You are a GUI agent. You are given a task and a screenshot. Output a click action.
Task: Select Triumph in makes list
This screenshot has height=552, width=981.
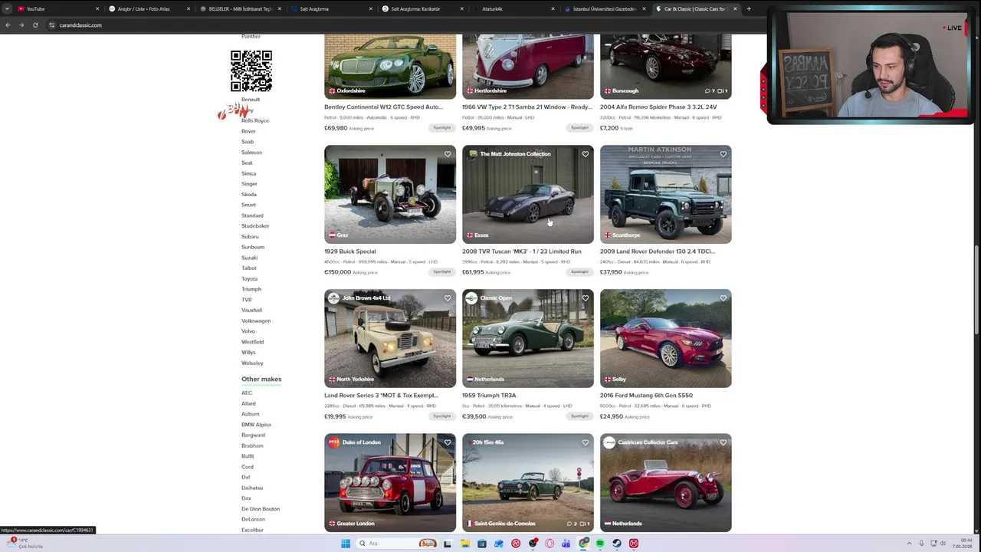[251, 289]
